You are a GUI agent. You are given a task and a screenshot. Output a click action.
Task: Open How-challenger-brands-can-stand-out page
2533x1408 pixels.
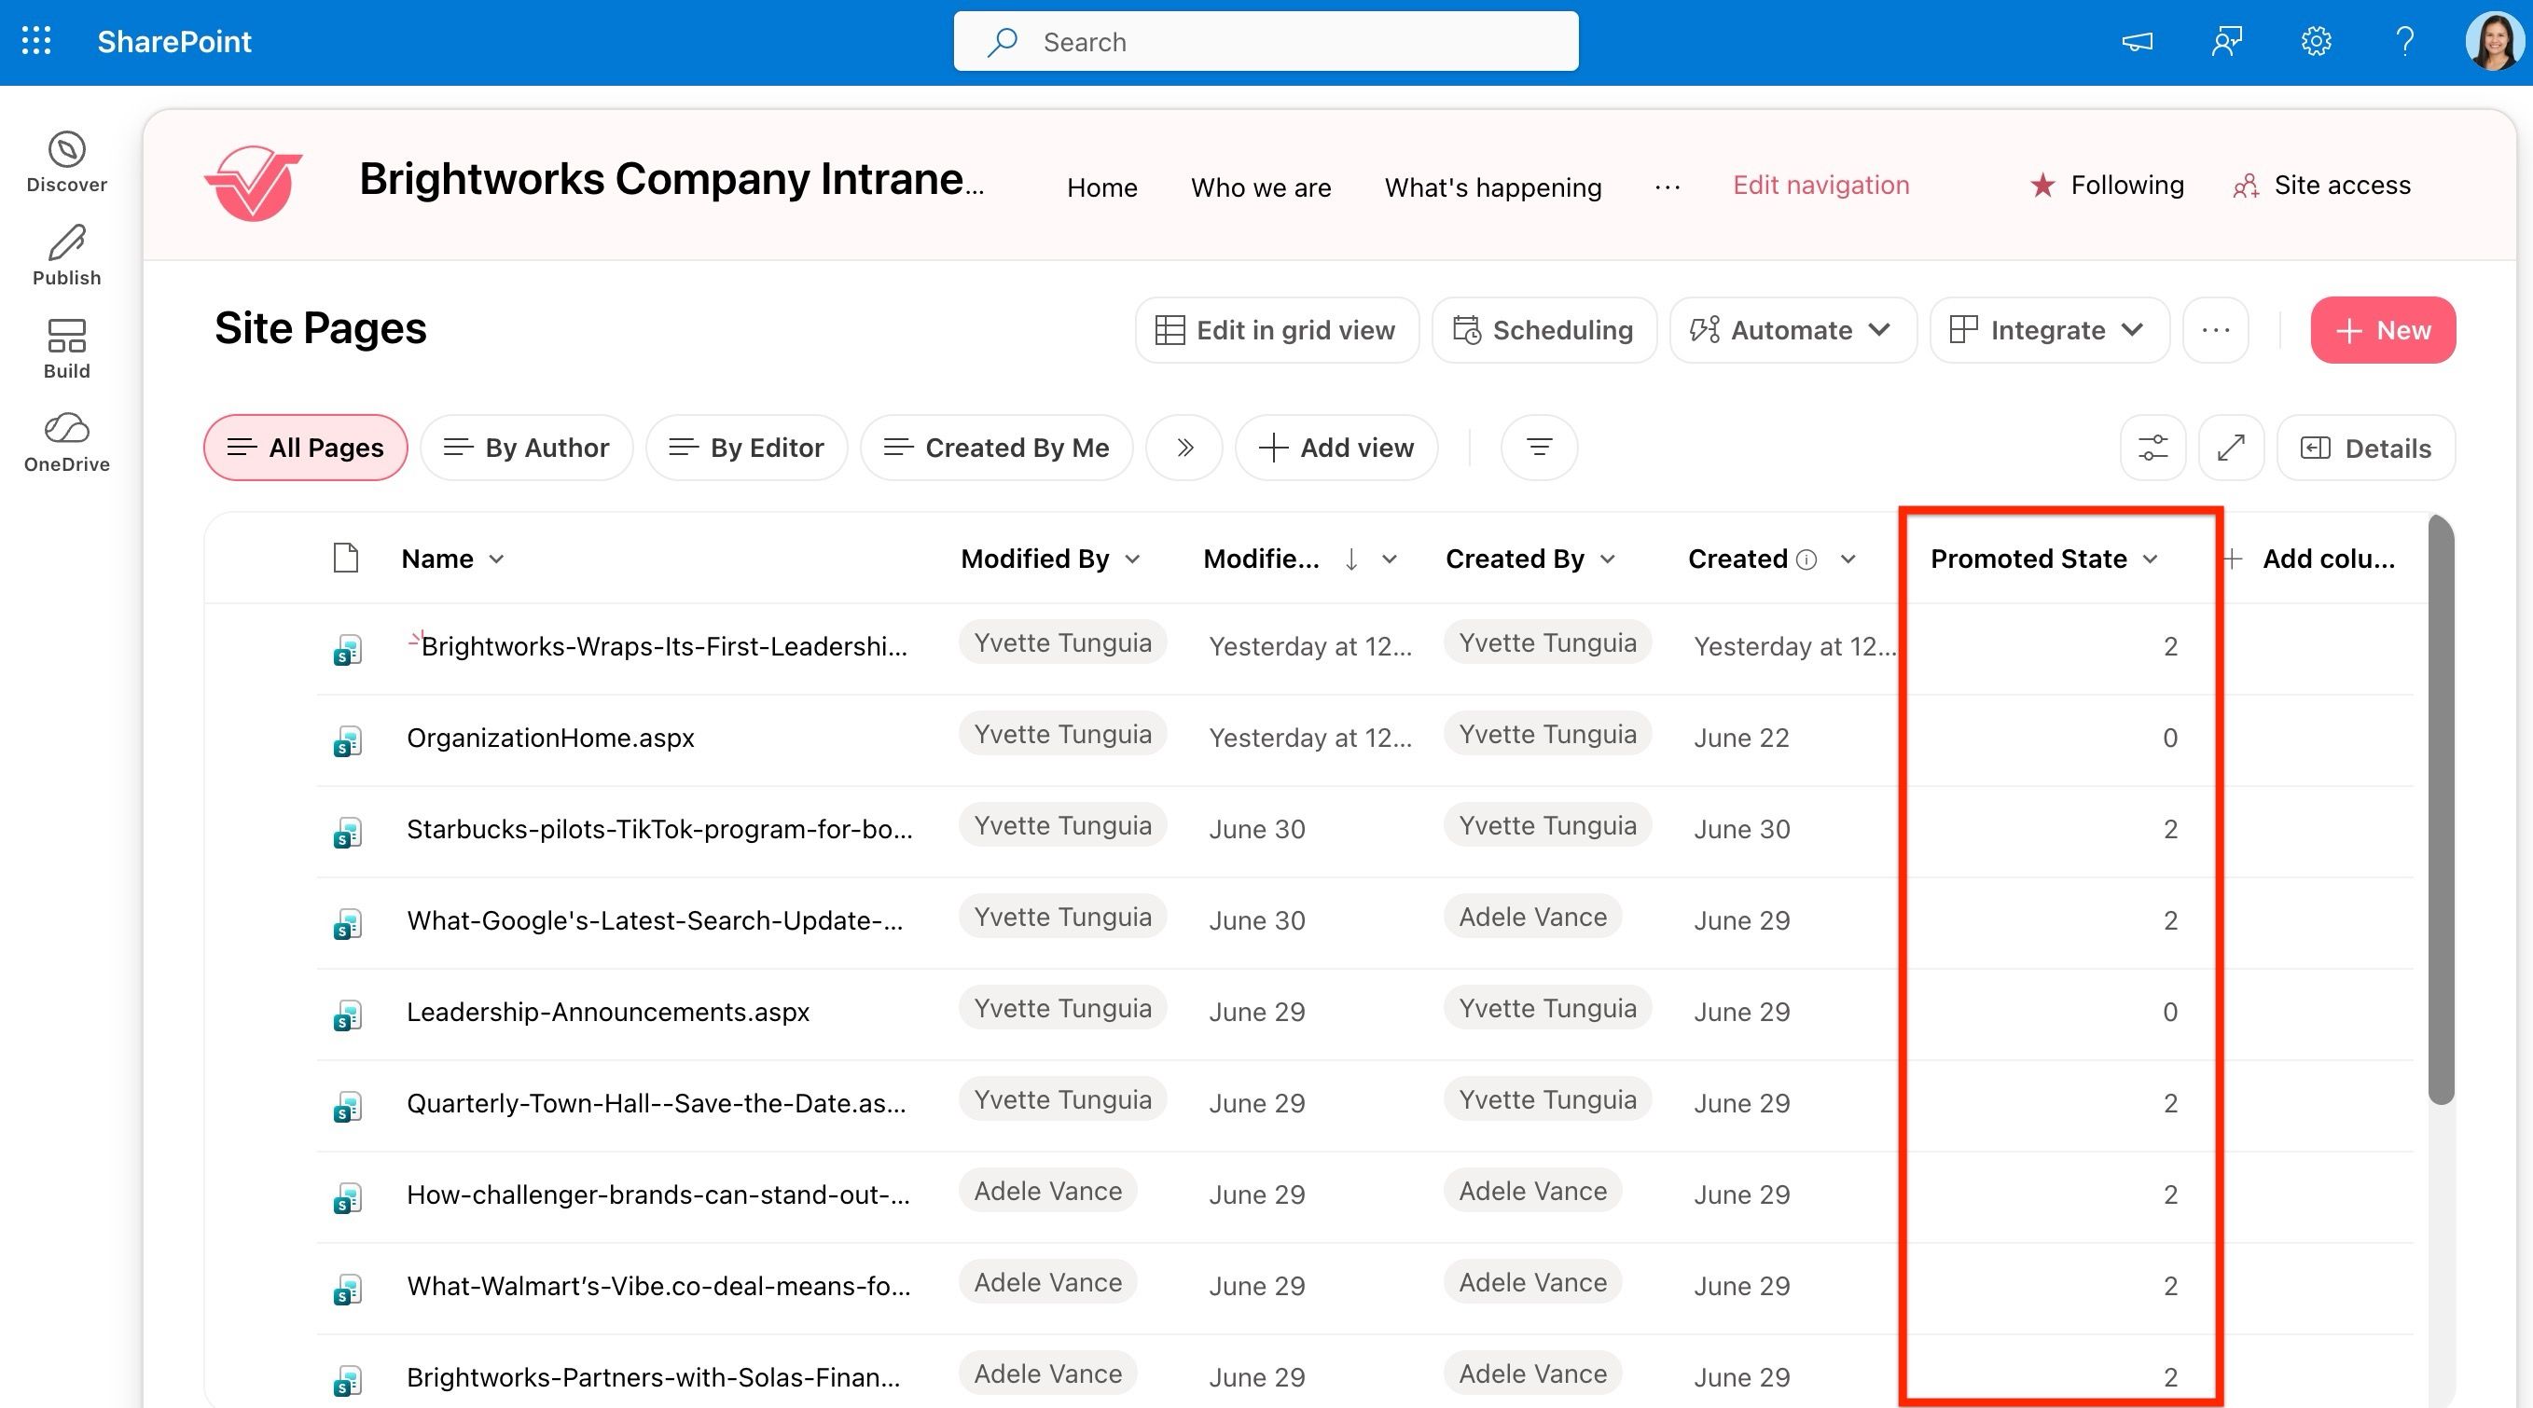coord(657,1194)
